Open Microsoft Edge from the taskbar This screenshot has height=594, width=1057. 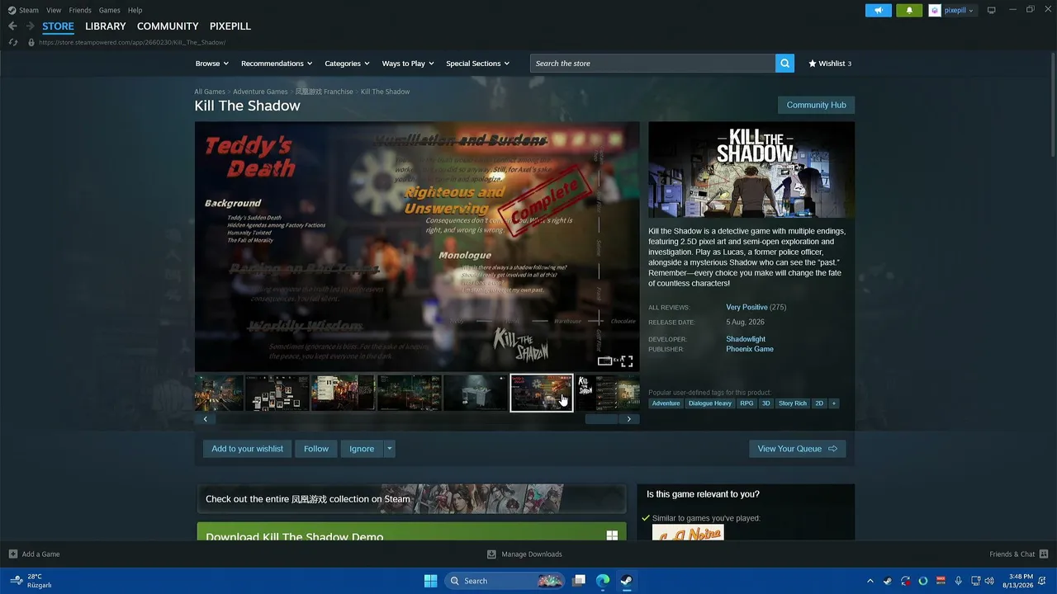point(603,581)
